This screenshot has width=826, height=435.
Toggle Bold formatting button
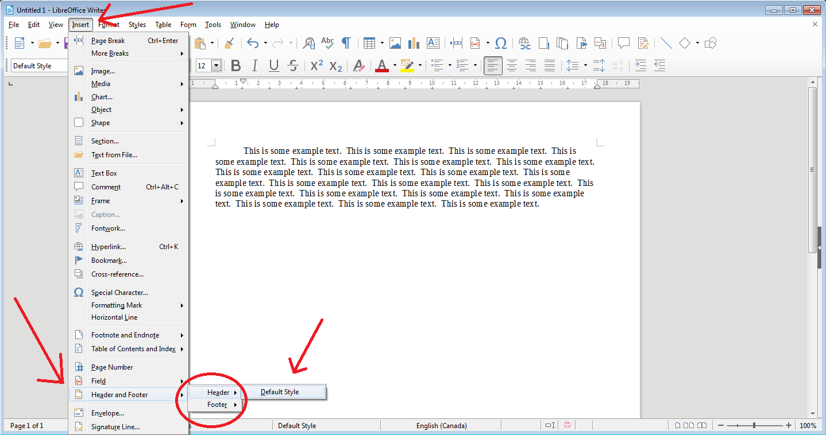click(236, 65)
